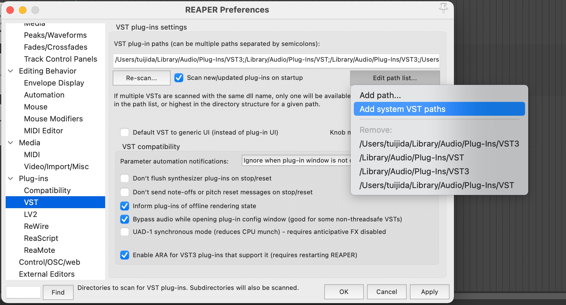Disable Inform plug-ins of offline rendering state
The image size is (566, 305).
click(x=125, y=206)
